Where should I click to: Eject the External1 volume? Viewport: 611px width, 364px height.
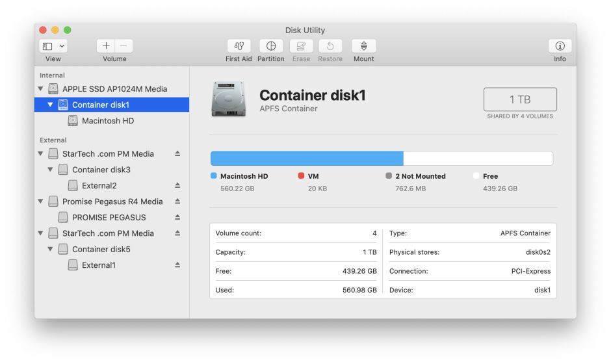tap(177, 265)
